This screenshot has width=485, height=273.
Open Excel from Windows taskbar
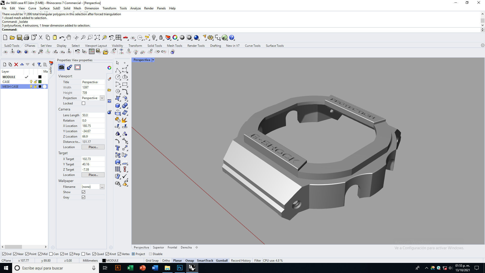[x=130, y=268]
